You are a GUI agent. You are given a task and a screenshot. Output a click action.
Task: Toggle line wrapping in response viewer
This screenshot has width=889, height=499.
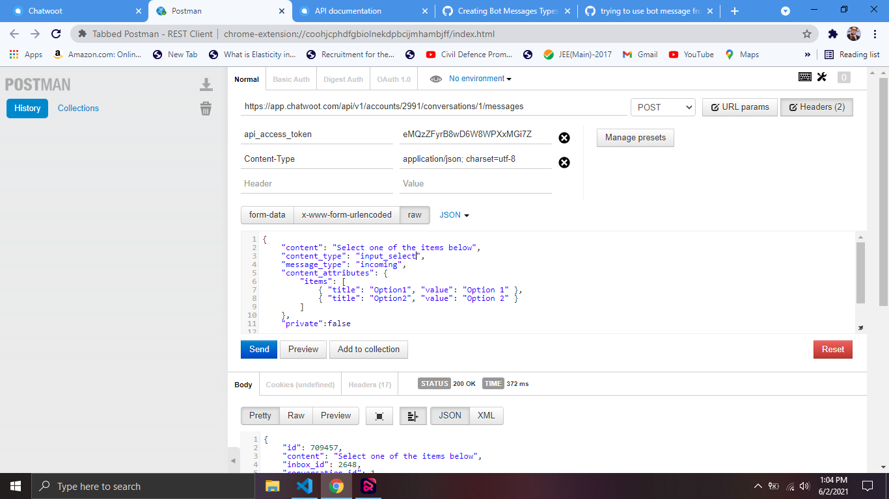point(413,415)
